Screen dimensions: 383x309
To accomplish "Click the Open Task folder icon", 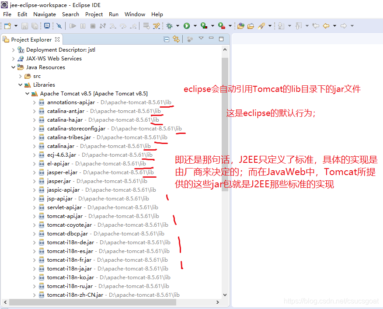I will 251,26.
